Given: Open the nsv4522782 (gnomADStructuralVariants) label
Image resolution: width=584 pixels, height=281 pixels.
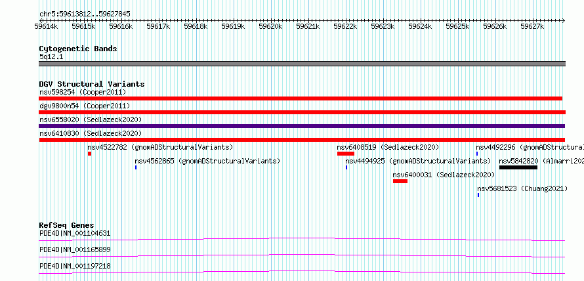Looking at the screenshot, I should click(x=160, y=147).
